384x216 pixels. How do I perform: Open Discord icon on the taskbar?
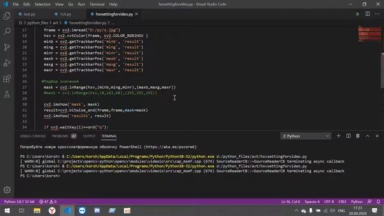97,211
